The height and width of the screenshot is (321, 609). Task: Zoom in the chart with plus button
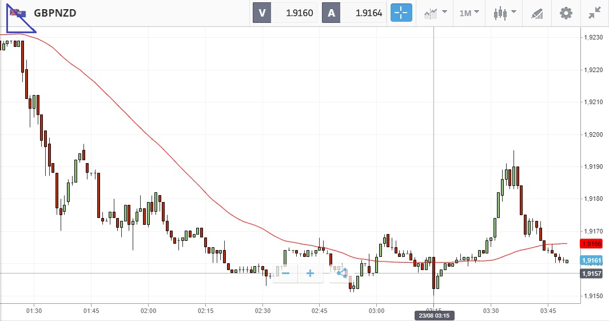310,274
